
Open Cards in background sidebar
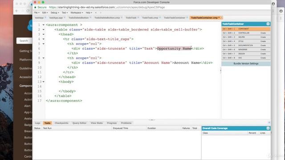coord(28,156)
